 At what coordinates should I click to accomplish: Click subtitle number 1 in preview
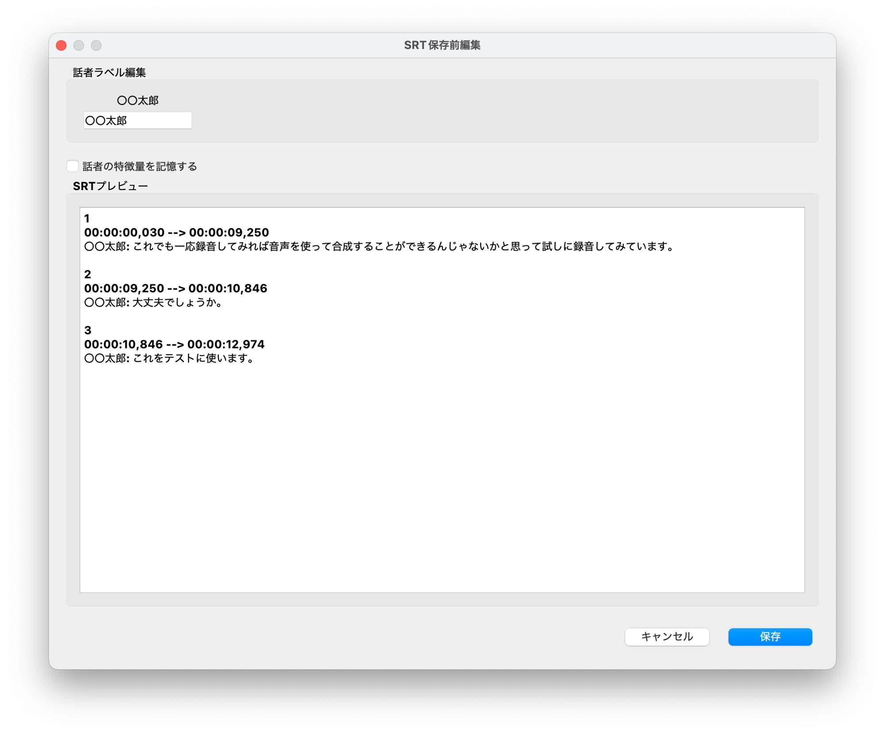click(87, 218)
